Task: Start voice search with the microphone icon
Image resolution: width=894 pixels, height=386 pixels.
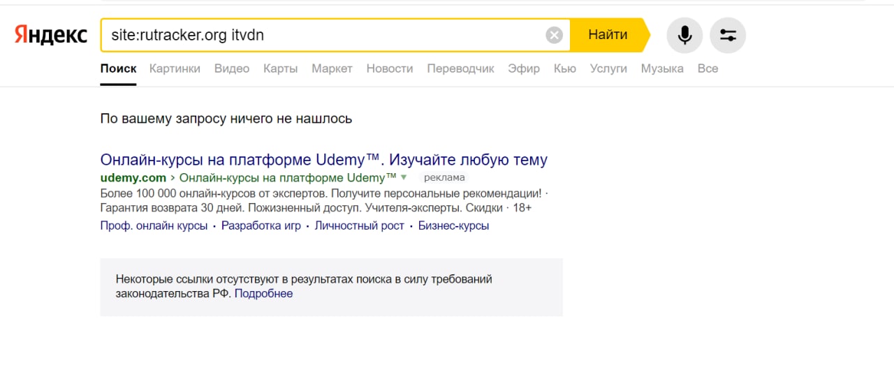Action: tap(685, 35)
